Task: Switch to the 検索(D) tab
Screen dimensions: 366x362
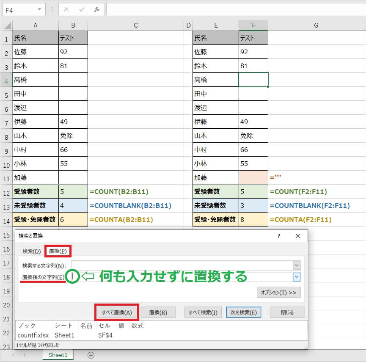Action: (x=31, y=251)
